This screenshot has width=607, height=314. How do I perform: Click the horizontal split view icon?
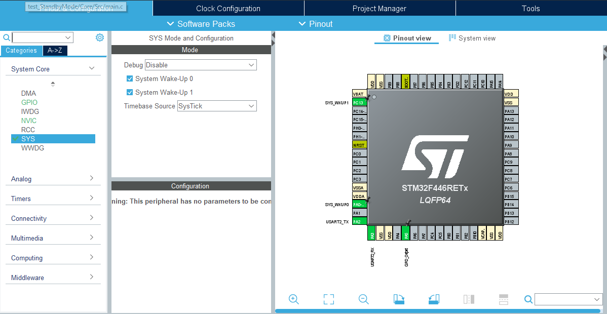tap(503, 299)
